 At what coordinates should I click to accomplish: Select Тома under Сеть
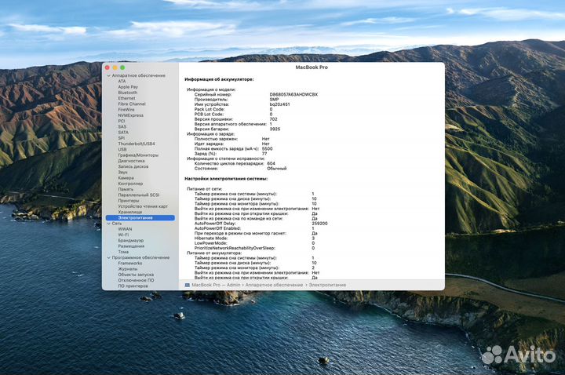[123, 252]
